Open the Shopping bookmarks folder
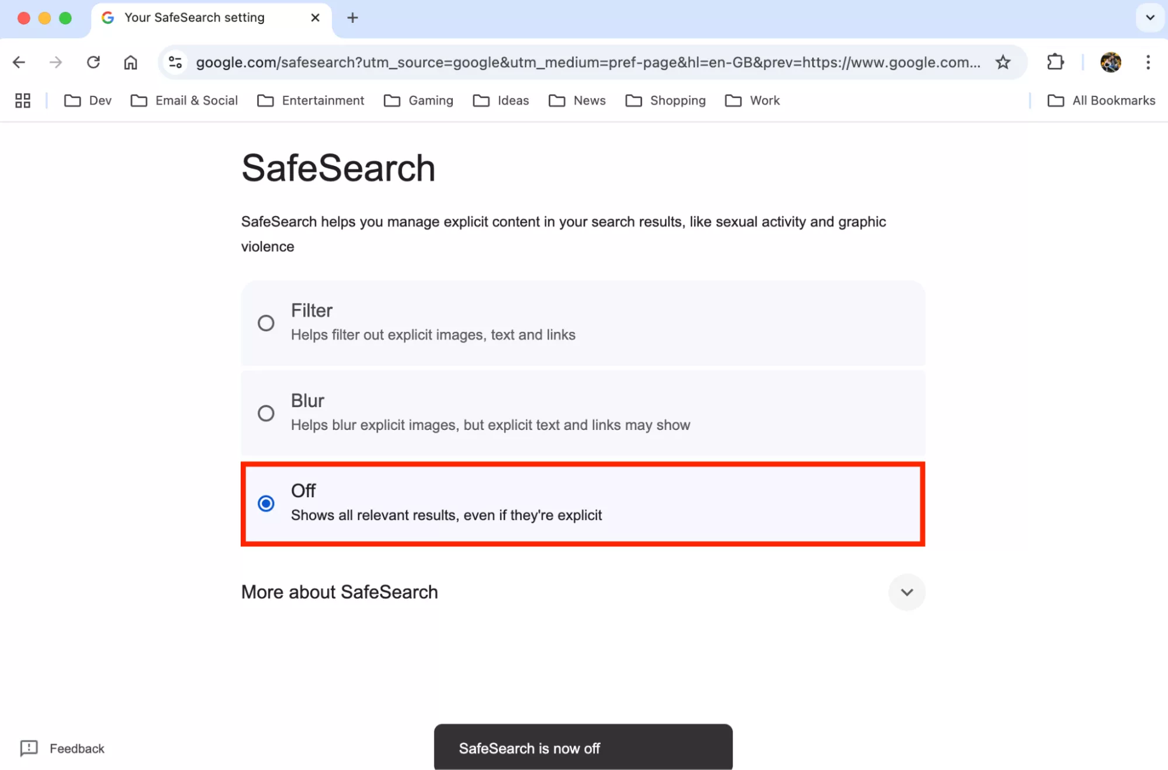The height and width of the screenshot is (770, 1168). click(666, 100)
